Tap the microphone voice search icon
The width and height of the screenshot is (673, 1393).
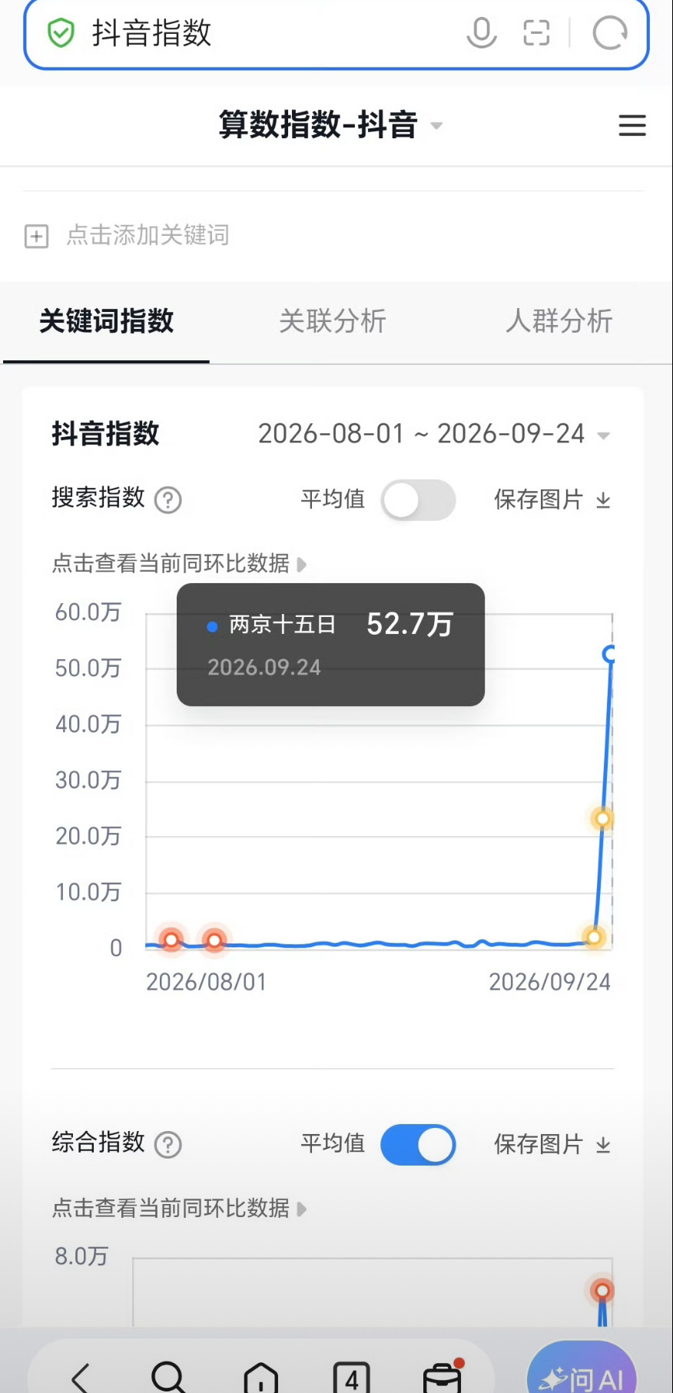(x=482, y=33)
